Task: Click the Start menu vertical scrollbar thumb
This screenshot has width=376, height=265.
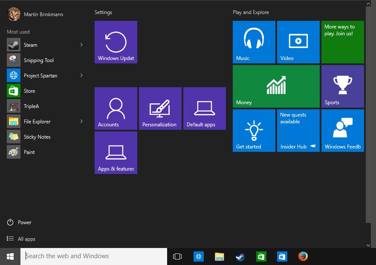Action: 368,115
